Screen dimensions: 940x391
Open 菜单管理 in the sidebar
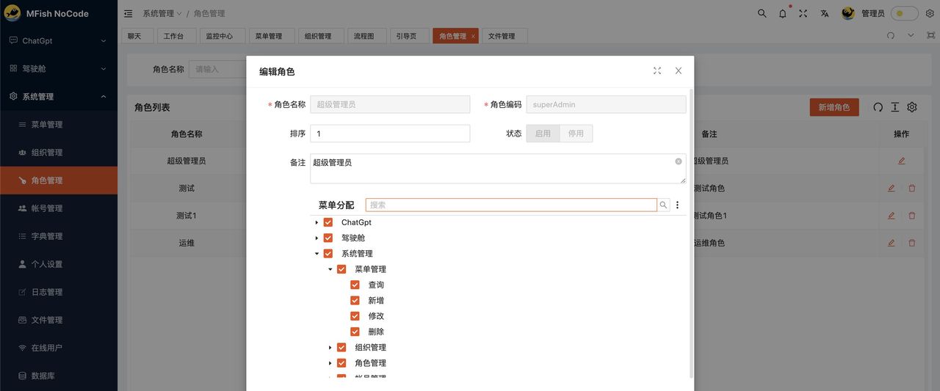(59, 125)
